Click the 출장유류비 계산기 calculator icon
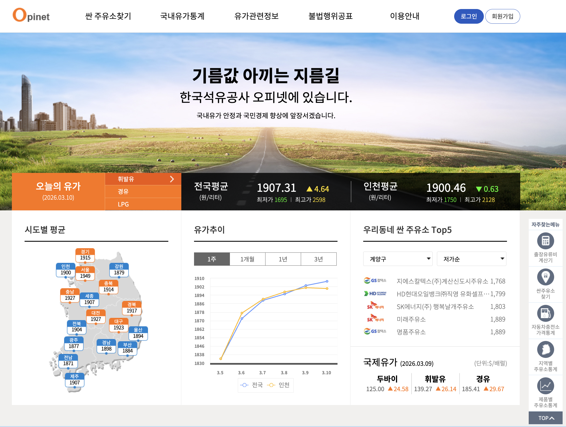 (545, 241)
